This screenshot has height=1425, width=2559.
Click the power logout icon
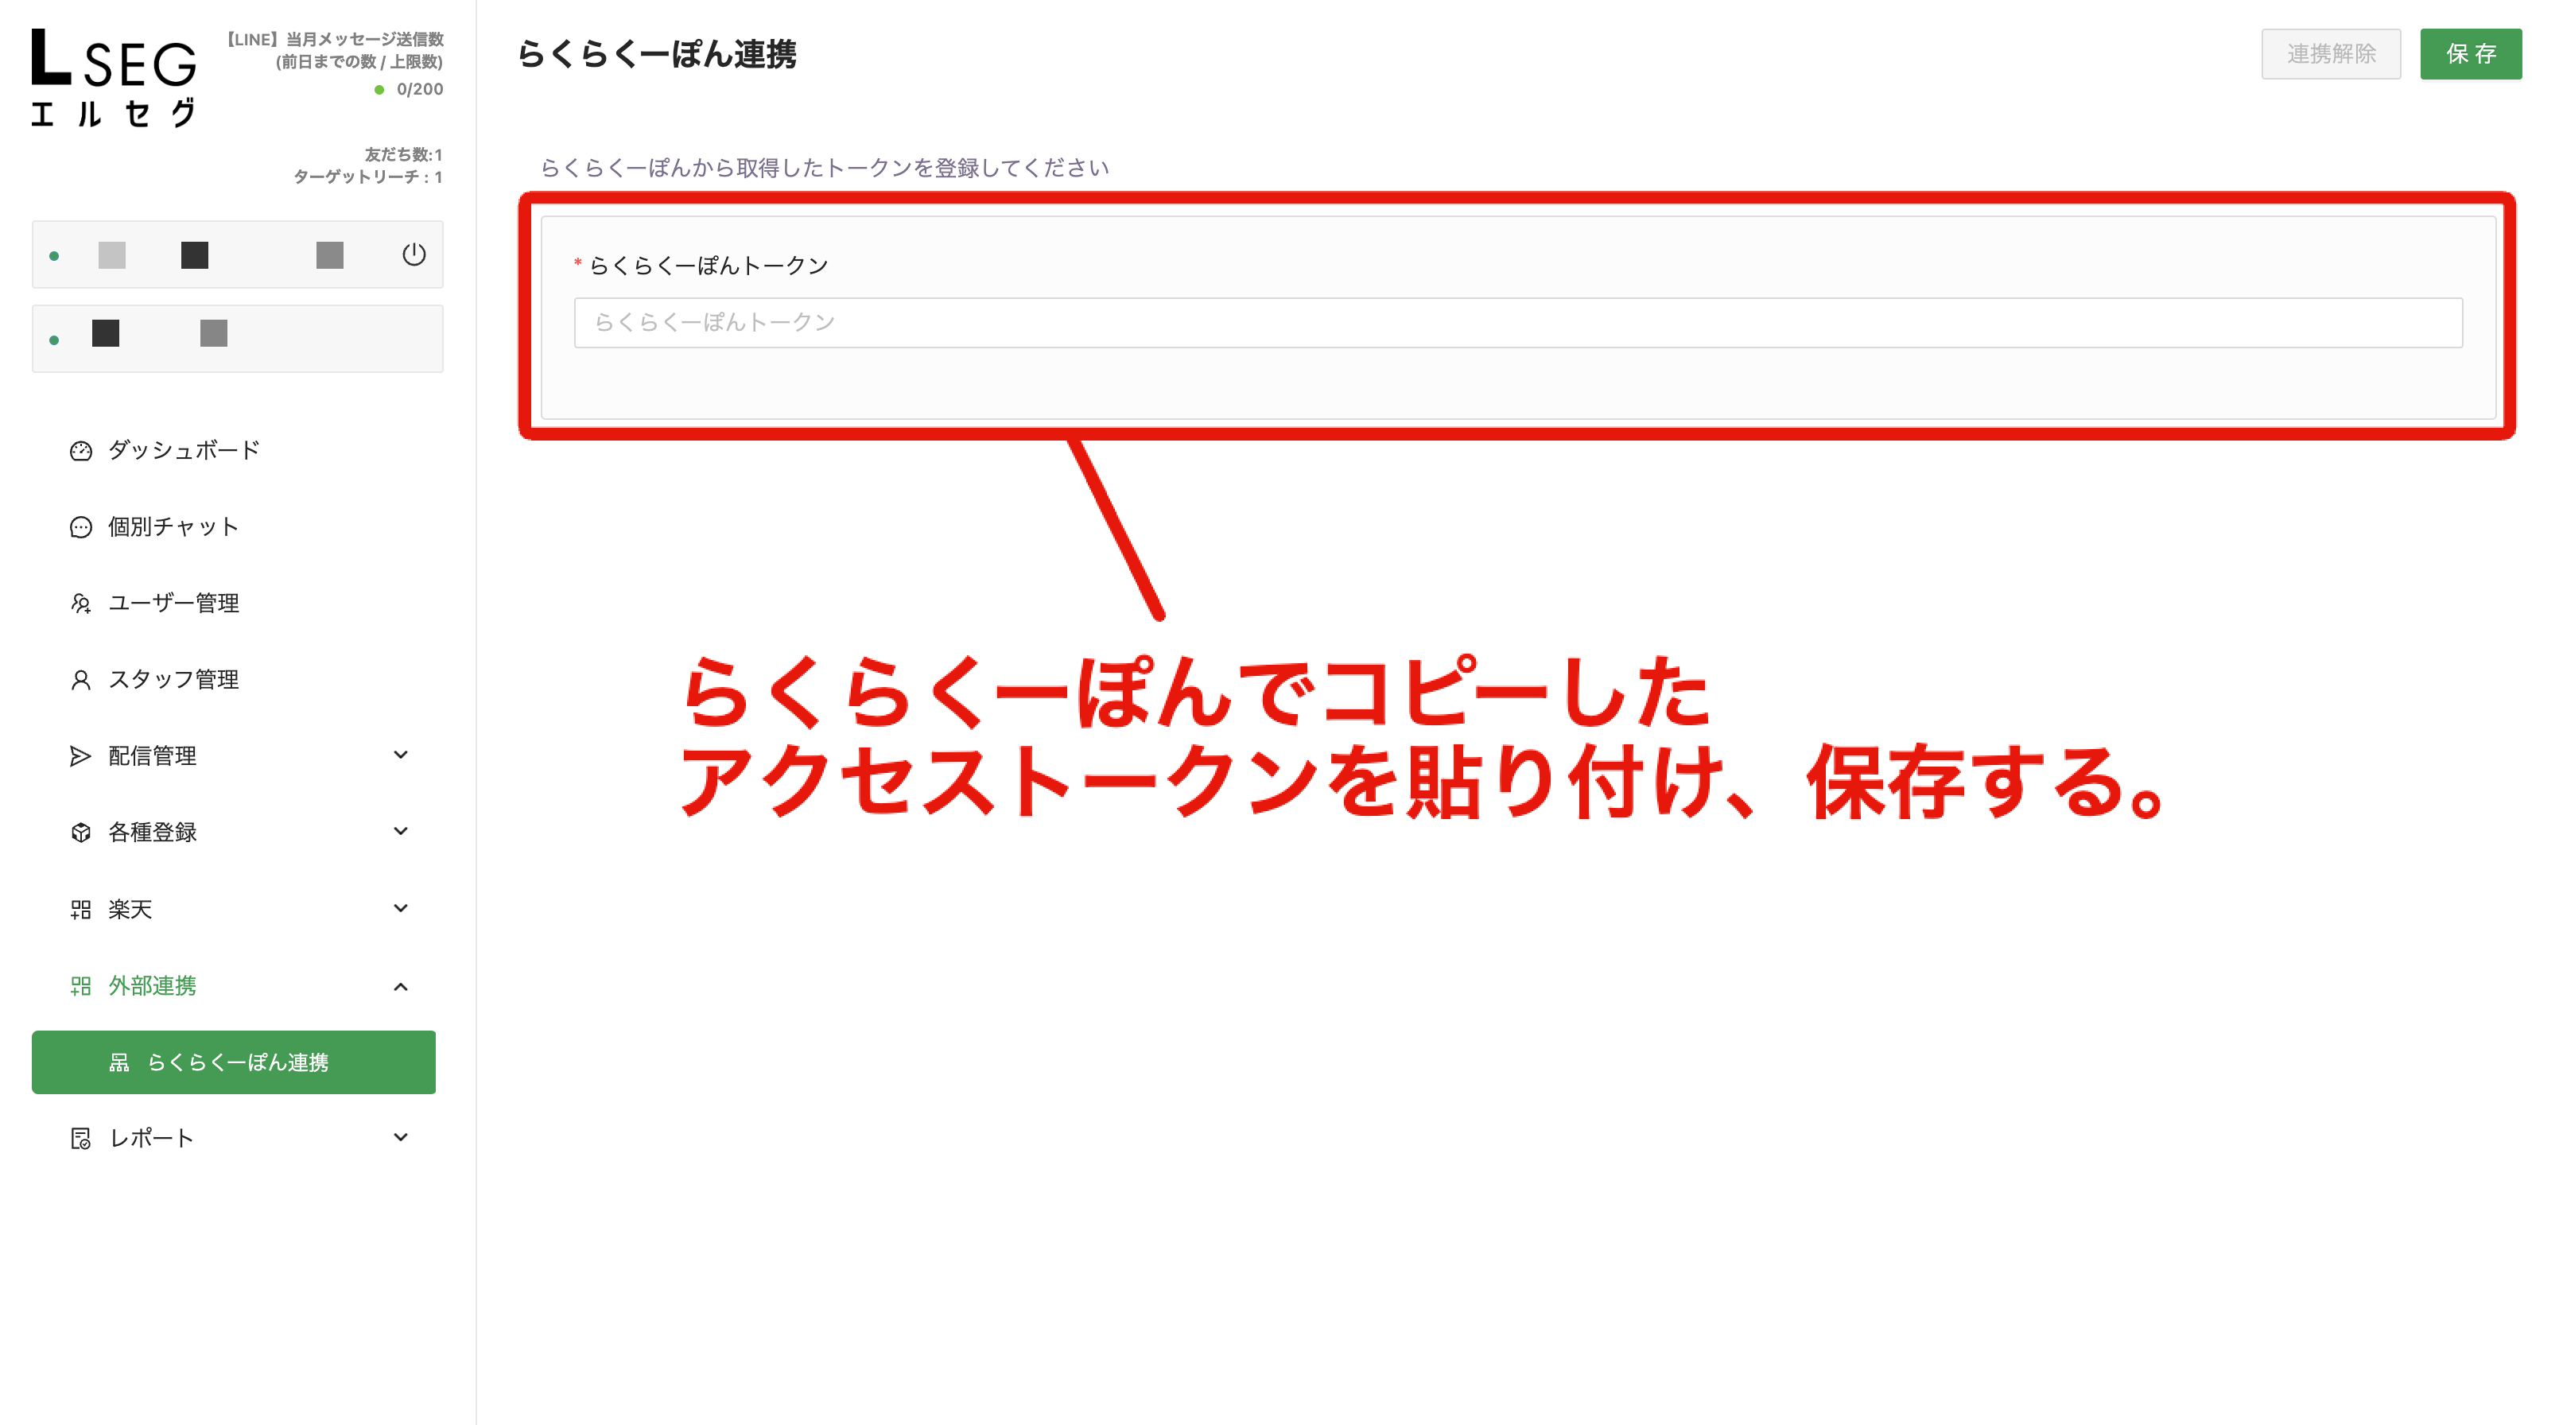(414, 254)
